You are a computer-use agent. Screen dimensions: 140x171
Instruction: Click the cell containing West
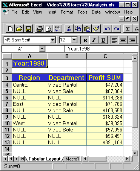click(29, 123)
